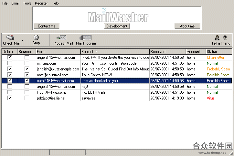Uncheck Delete for the carol5464@hotmail.com email
The image size is (234, 156).
(10, 80)
